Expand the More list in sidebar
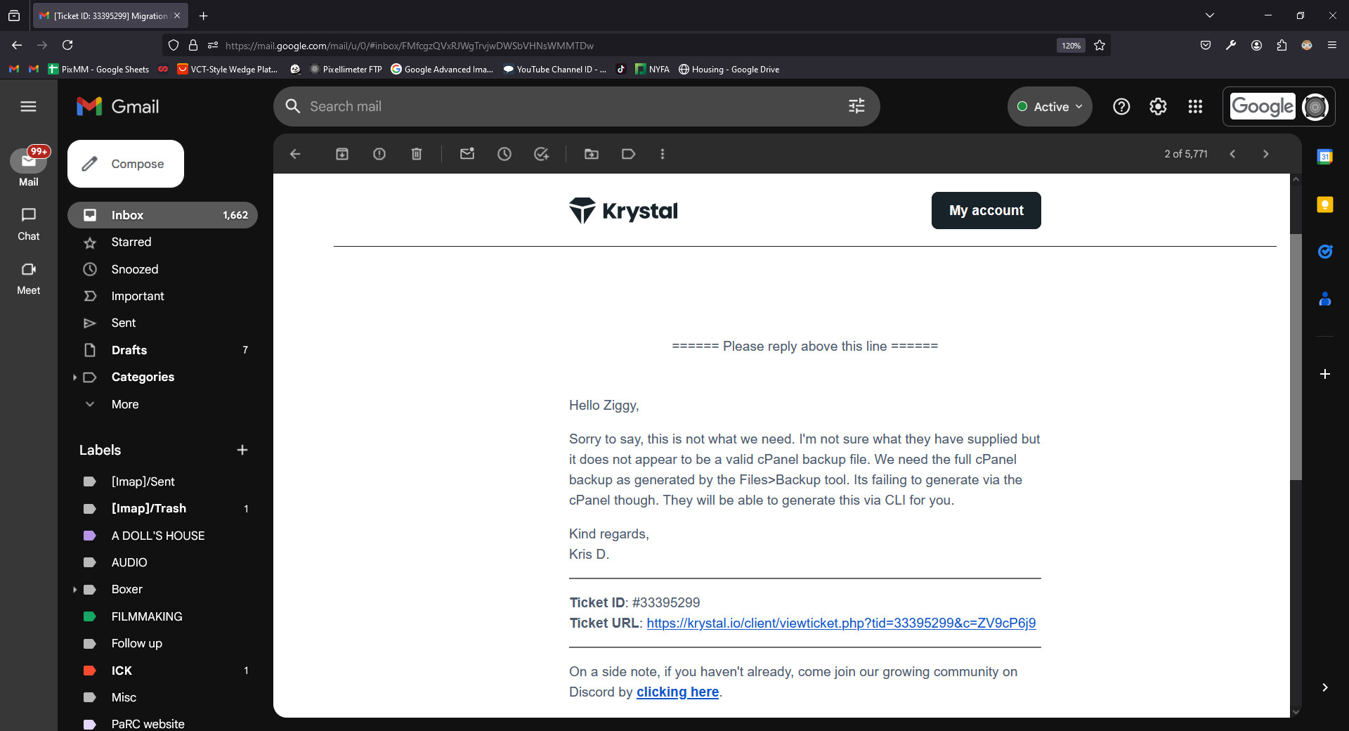This screenshot has height=731, width=1349. click(163, 404)
